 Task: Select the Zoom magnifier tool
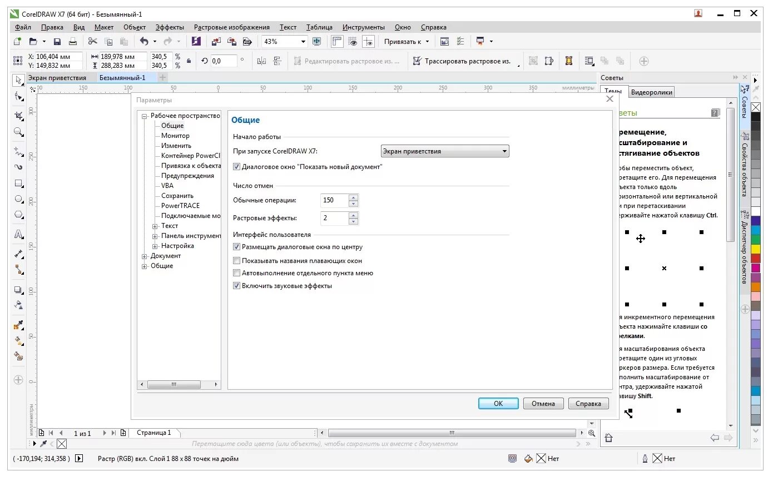pos(18,132)
